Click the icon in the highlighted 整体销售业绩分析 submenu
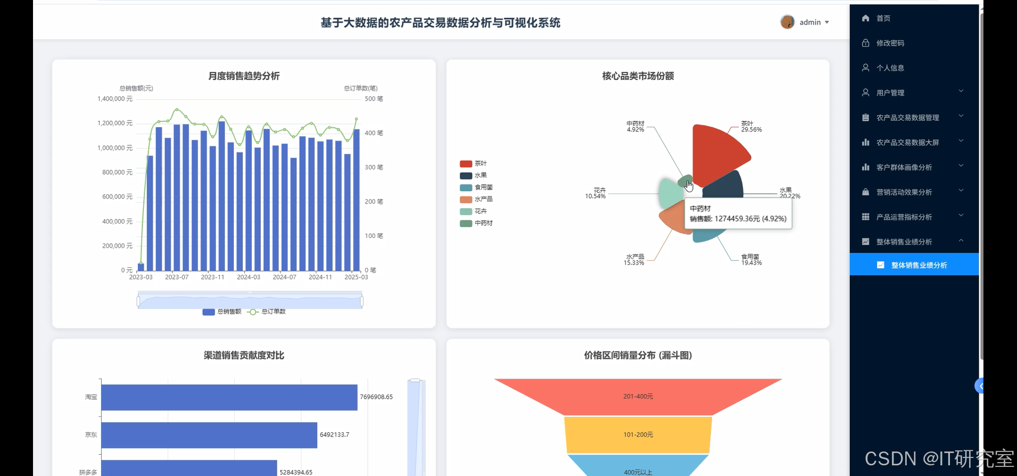Image resolution: width=1017 pixels, height=476 pixels. coord(881,265)
